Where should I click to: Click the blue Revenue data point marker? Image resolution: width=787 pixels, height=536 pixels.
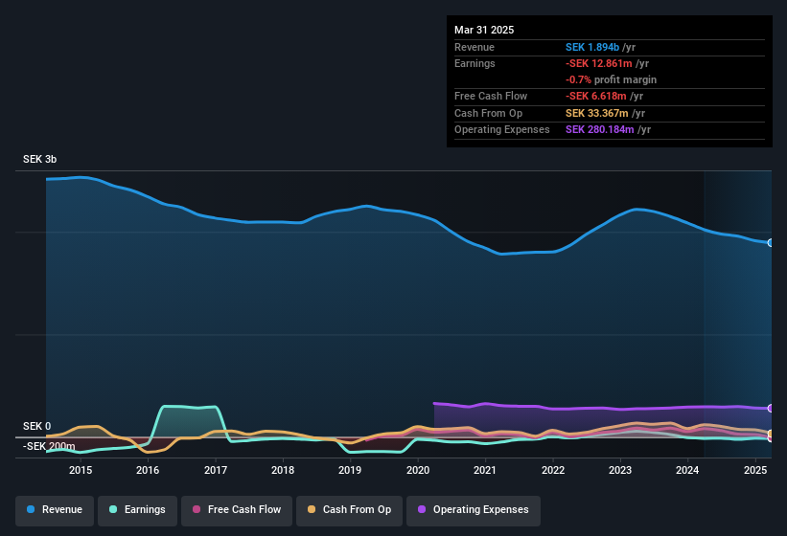pos(771,242)
